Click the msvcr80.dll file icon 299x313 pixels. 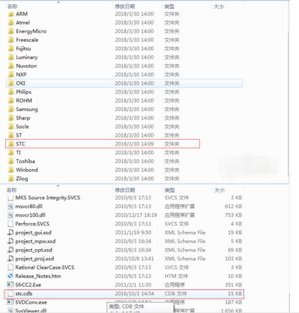[10, 206]
